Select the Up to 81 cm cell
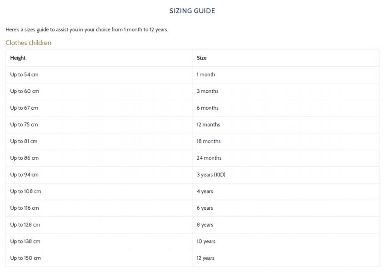The width and height of the screenshot is (389, 273). pyautogui.click(x=24, y=142)
